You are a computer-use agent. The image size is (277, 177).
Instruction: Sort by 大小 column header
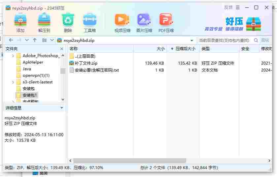point(150,49)
